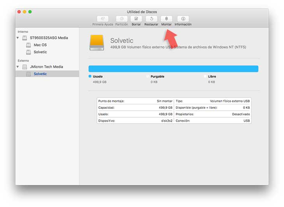Click the Usado 499,9 GB table value
The height and width of the screenshot is (207, 284).
click(x=166, y=114)
